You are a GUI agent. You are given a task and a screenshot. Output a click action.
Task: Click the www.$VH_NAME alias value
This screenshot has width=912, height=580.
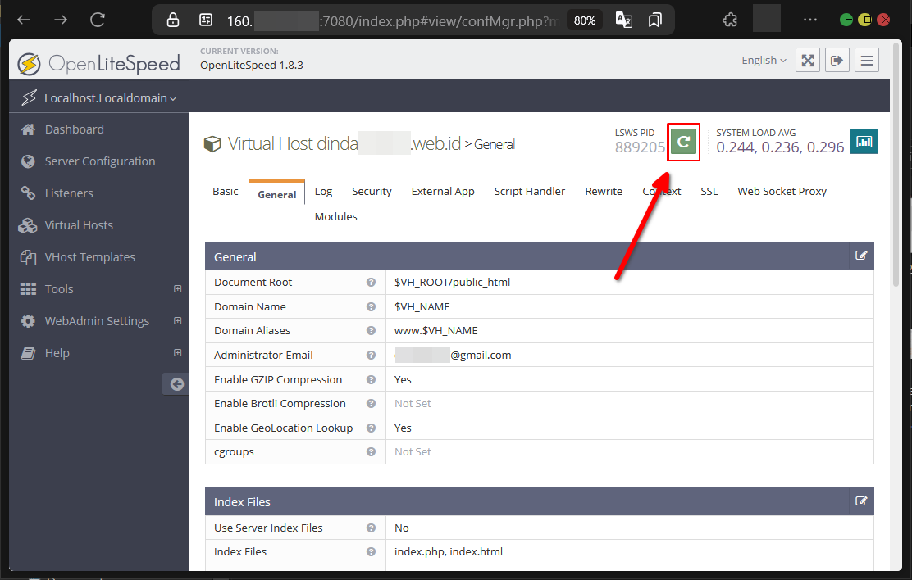pyautogui.click(x=435, y=330)
